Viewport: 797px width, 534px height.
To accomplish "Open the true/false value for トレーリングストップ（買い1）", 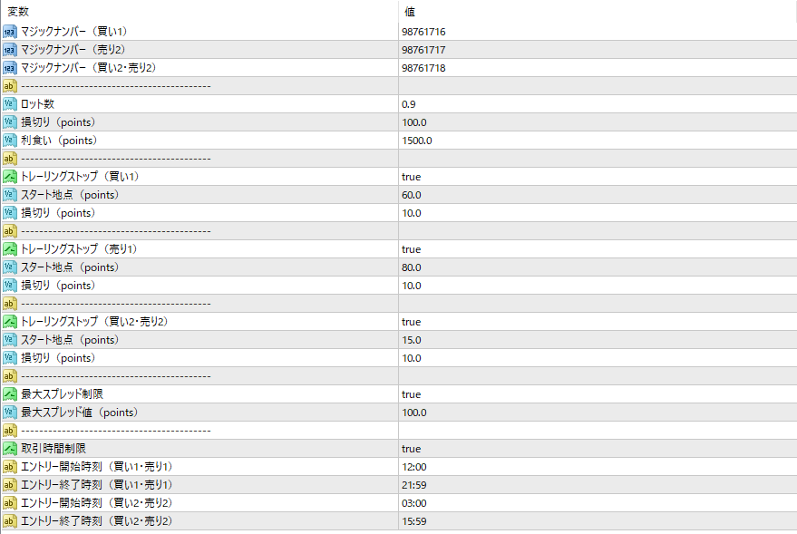I will coord(412,177).
